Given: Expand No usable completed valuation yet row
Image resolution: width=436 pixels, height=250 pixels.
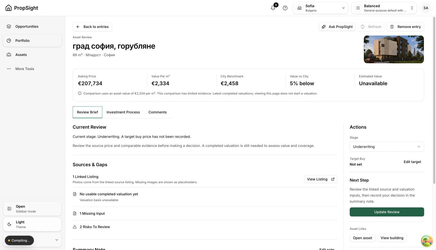Looking at the screenshot, I should click(x=205, y=197).
